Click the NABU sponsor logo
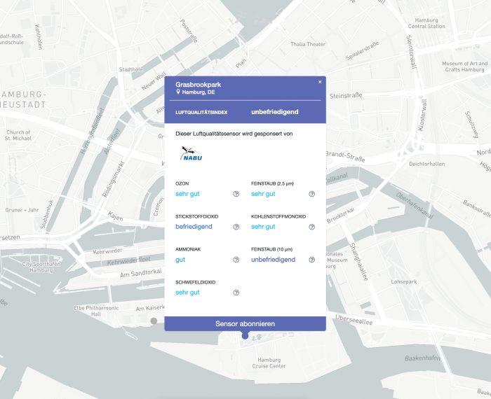 (x=191, y=153)
